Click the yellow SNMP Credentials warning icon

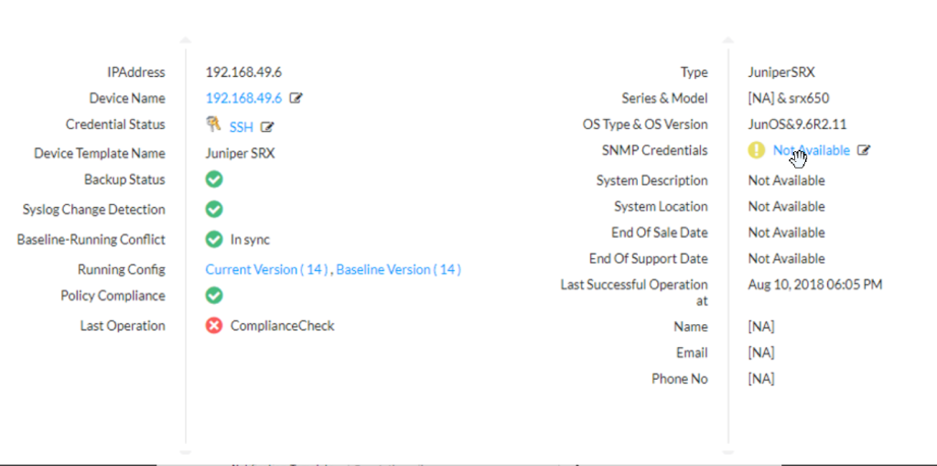[757, 150]
